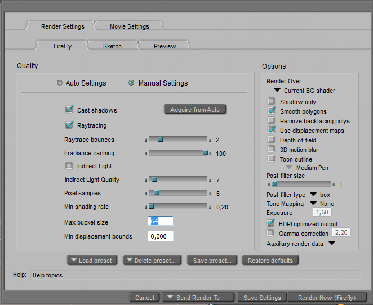Open the Sketch renderer tab
Viewport: 373px width, 305px height.
coord(112,46)
